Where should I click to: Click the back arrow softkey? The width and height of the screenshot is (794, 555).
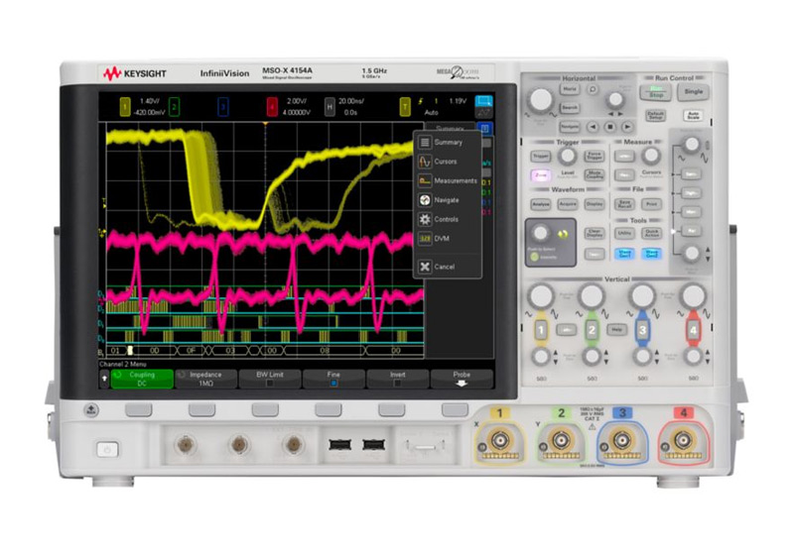(104, 379)
